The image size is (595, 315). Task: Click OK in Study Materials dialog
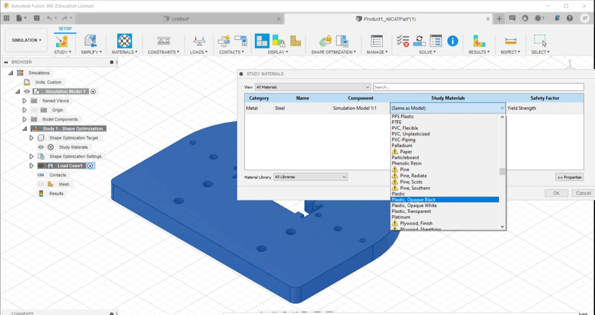tap(556, 193)
